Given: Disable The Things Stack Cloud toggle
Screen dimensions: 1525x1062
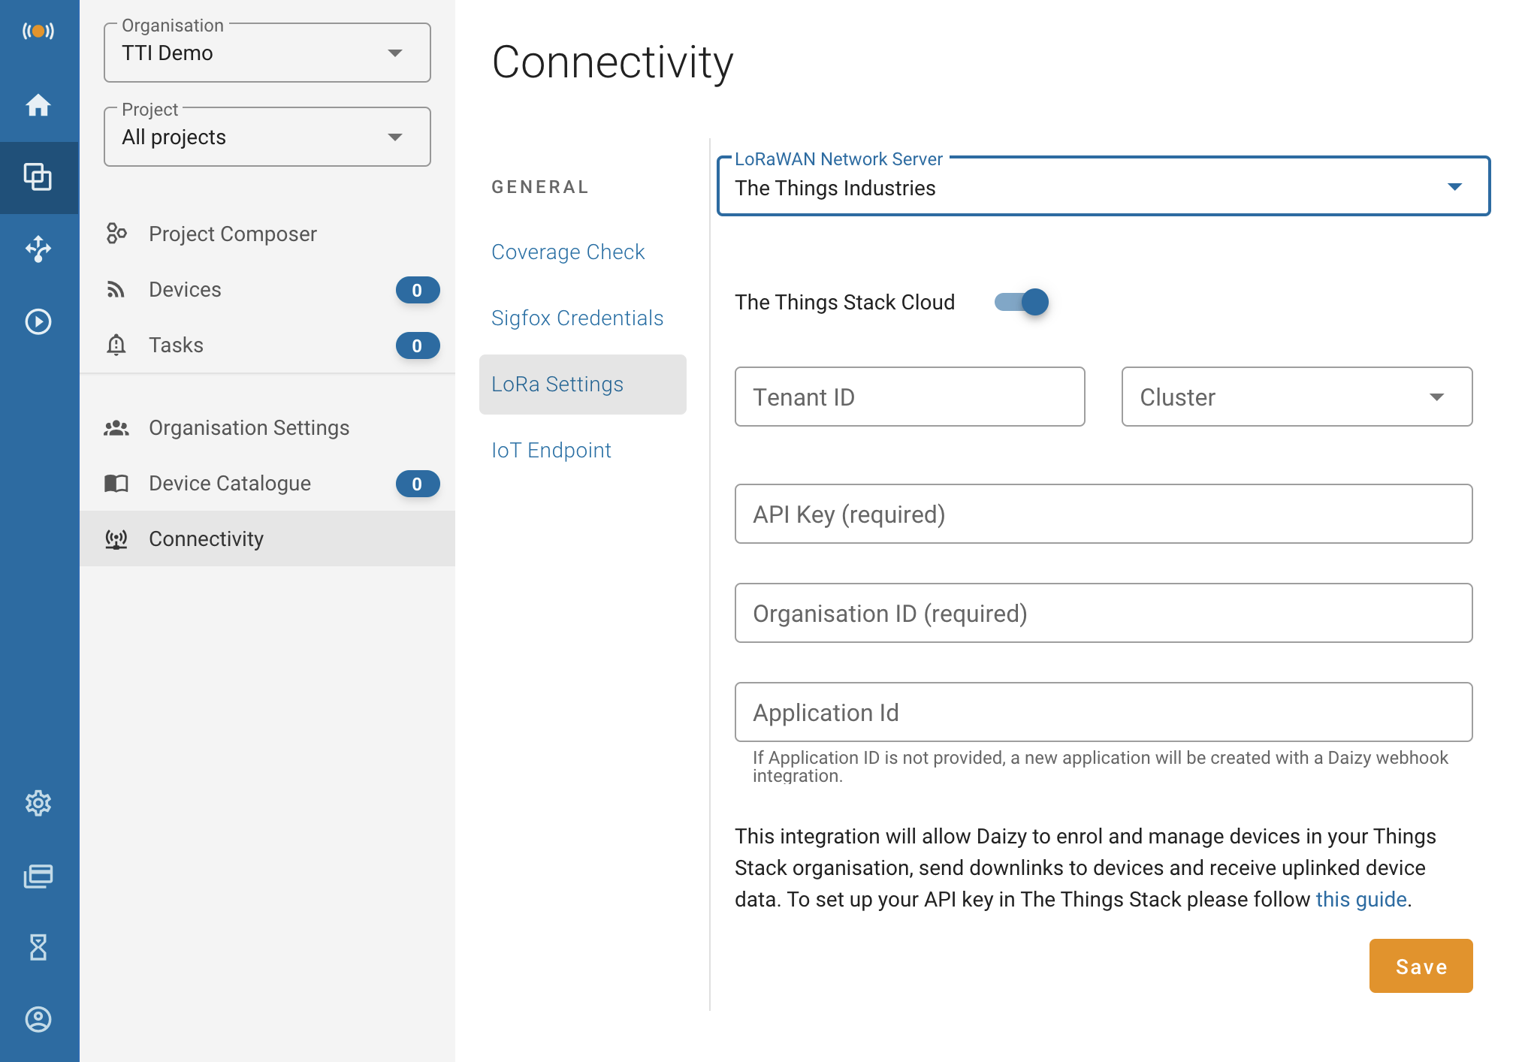Looking at the screenshot, I should 1022,302.
